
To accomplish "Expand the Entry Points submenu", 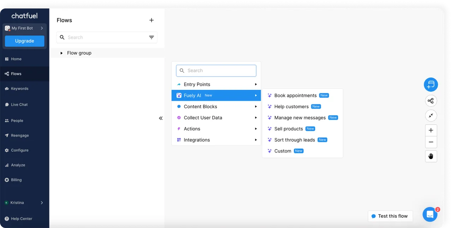I will pos(216,84).
